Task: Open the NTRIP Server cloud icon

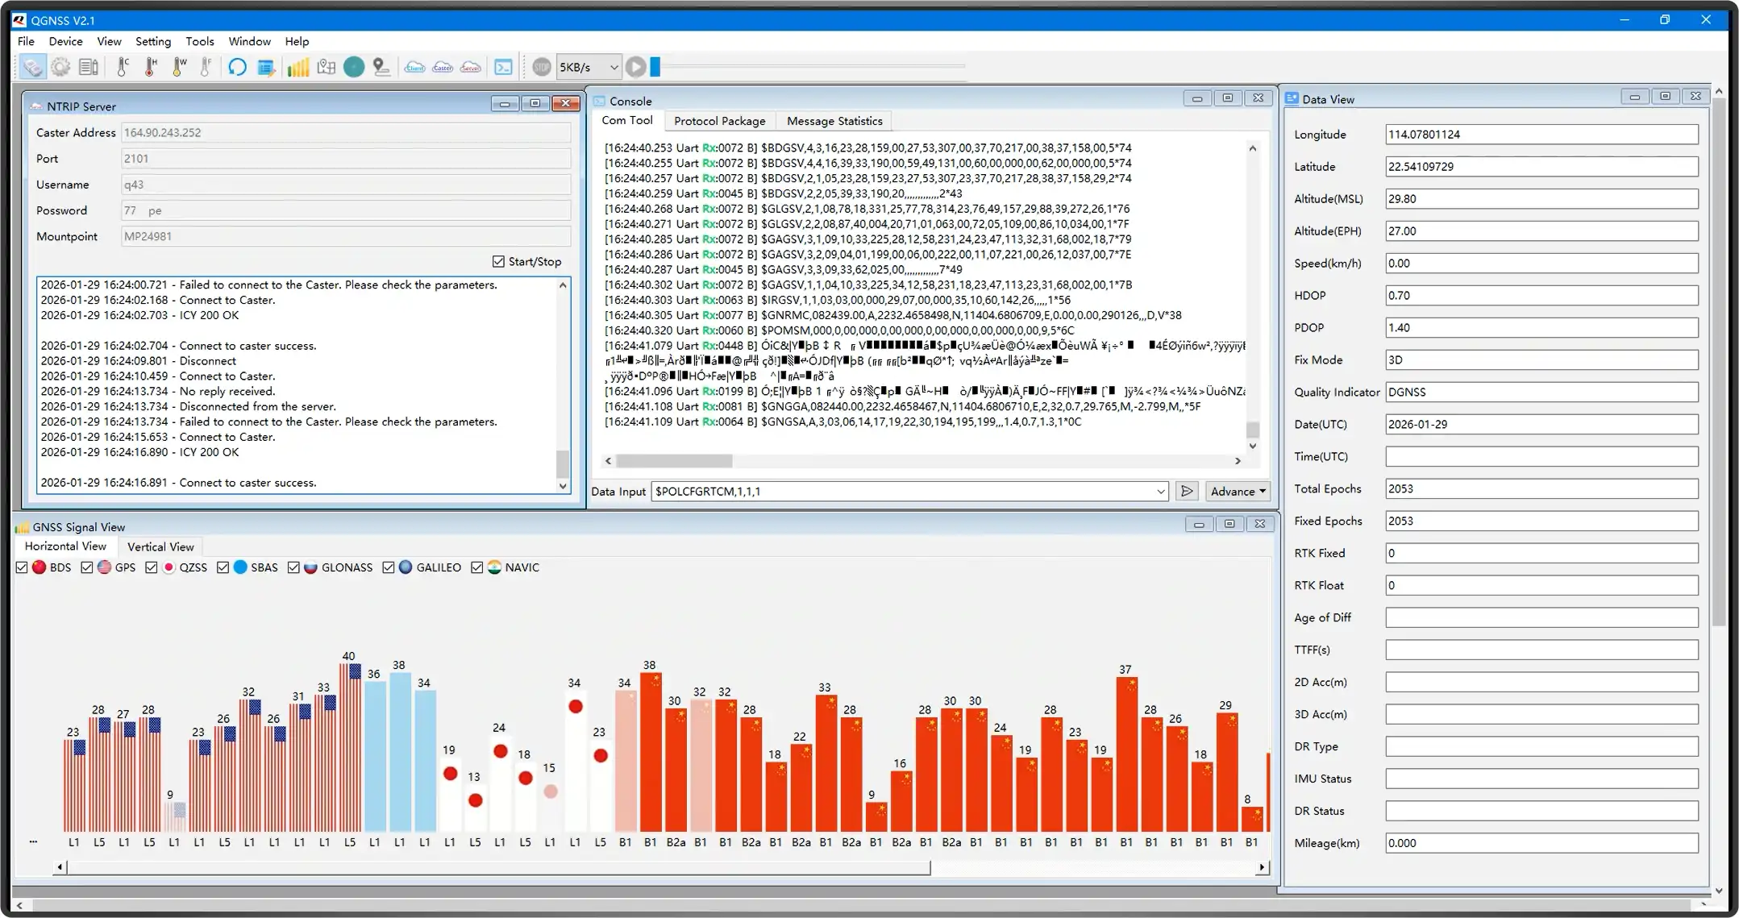Action: [x=471, y=67]
